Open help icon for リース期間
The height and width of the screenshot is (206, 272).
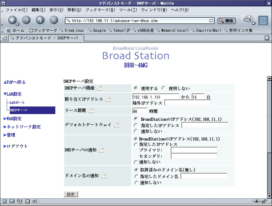coord(91,111)
